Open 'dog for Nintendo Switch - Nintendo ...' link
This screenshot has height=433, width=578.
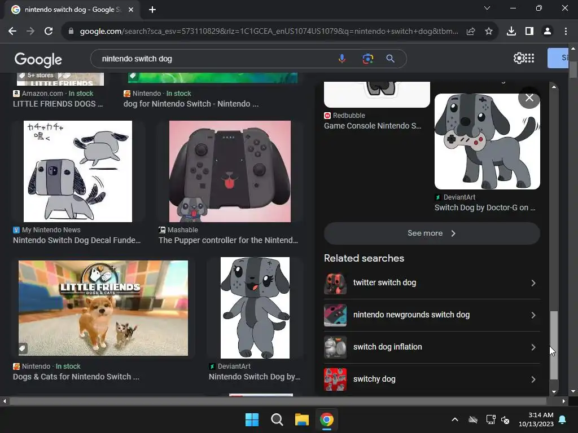pos(191,104)
